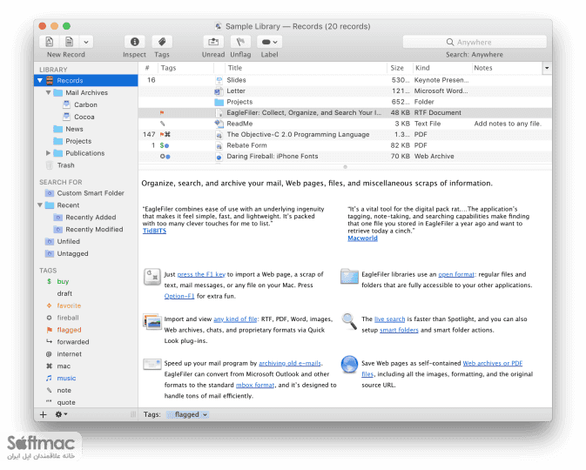Image resolution: width=586 pixels, height=470 pixels.
Task: Click the New Record document icon
Action: pyautogui.click(x=50, y=42)
